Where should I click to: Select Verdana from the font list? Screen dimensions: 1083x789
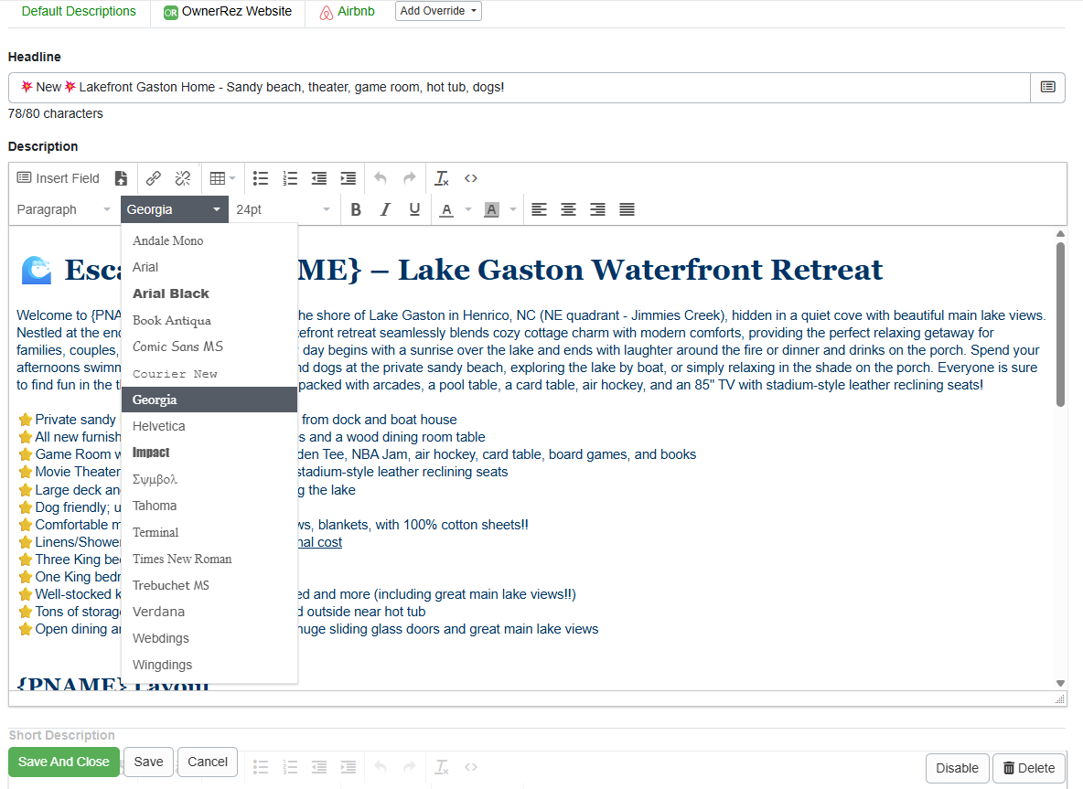pos(158,612)
